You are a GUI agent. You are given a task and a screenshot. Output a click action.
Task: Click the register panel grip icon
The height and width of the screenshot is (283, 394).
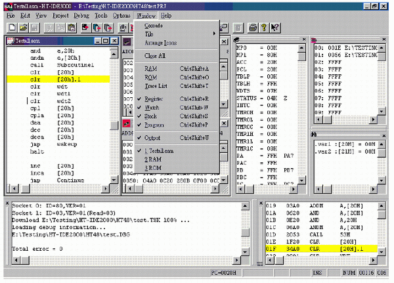(x=236, y=39)
